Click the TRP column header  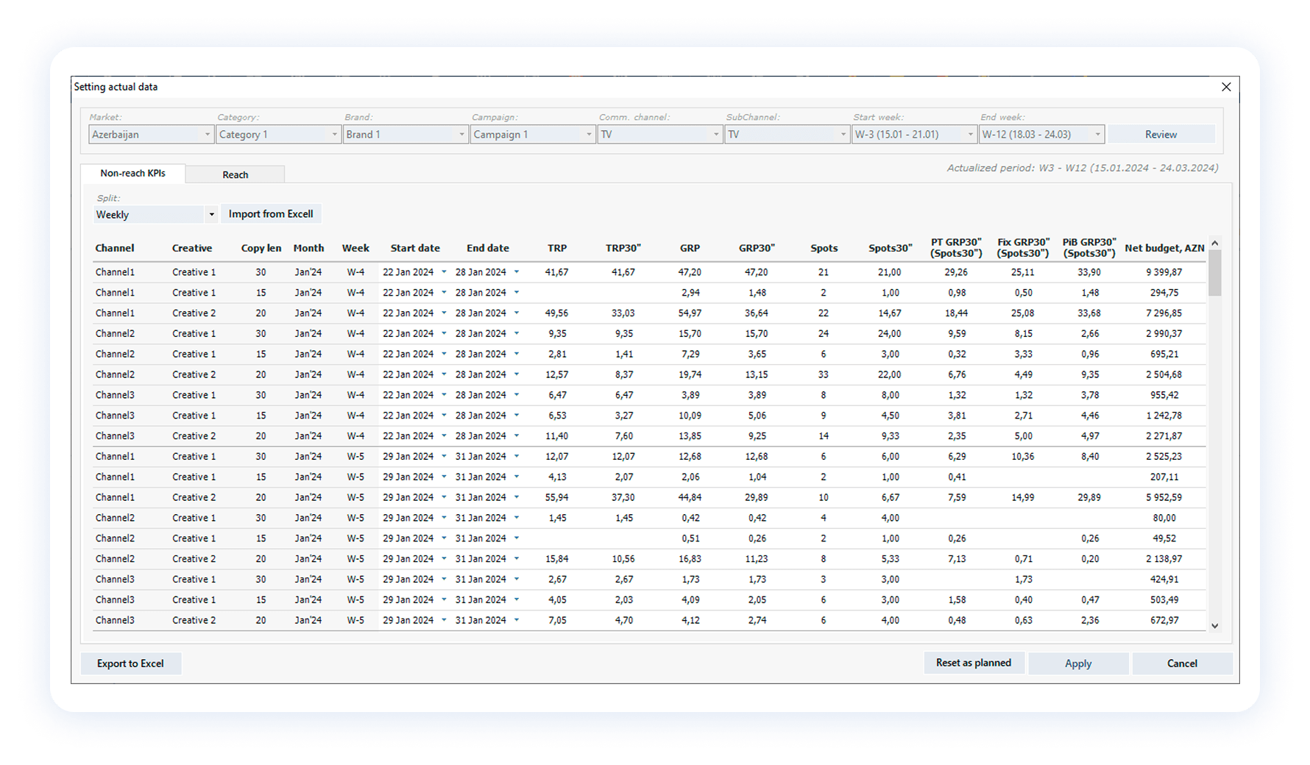coord(557,248)
